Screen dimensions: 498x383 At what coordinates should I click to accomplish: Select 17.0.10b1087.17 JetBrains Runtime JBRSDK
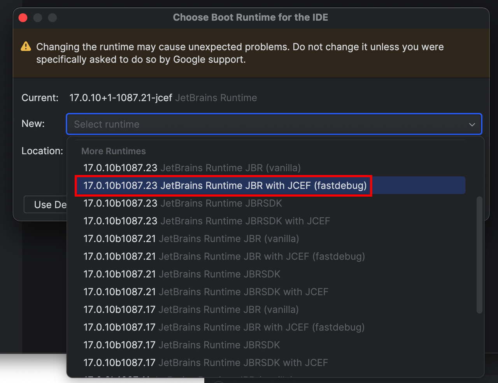tap(270, 345)
